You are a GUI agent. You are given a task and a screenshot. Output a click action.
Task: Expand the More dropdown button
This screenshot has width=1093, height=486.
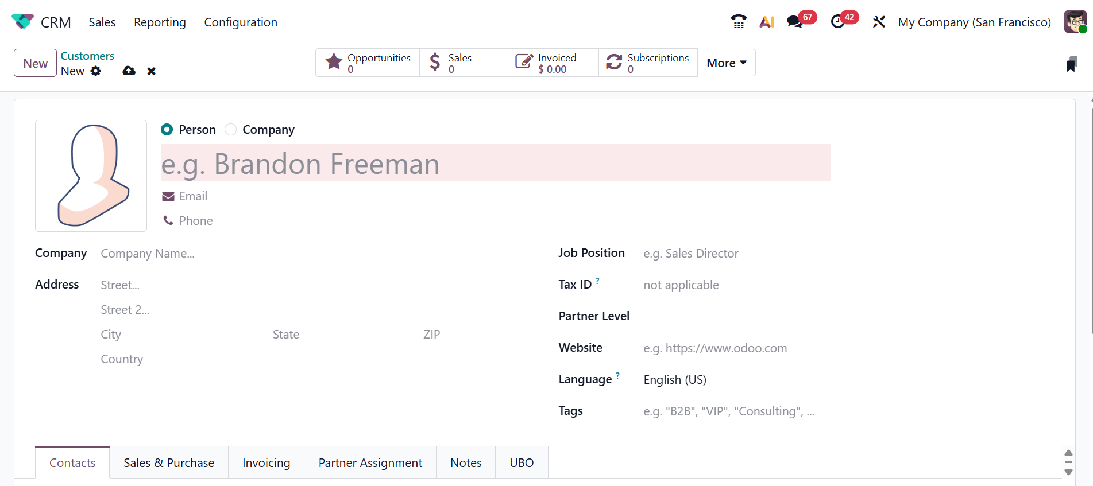coord(726,63)
